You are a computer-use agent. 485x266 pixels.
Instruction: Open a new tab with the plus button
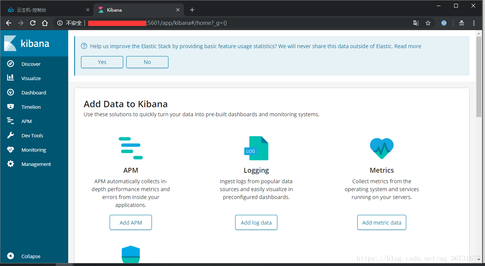click(x=192, y=10)
